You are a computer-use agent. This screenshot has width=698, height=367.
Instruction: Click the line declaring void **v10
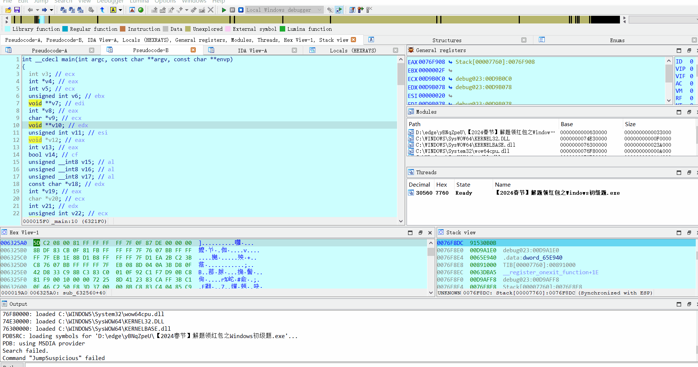(x=209, y=125)
